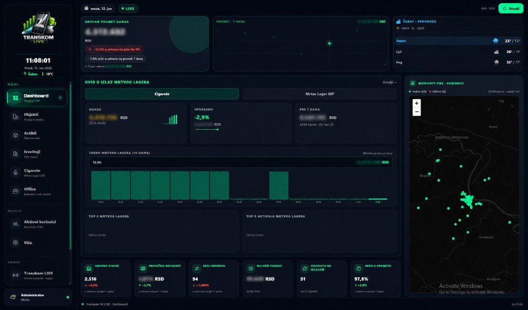Switch to the Cigarete tab
Screen dimensions: 528x310
[x=162, y=94]
